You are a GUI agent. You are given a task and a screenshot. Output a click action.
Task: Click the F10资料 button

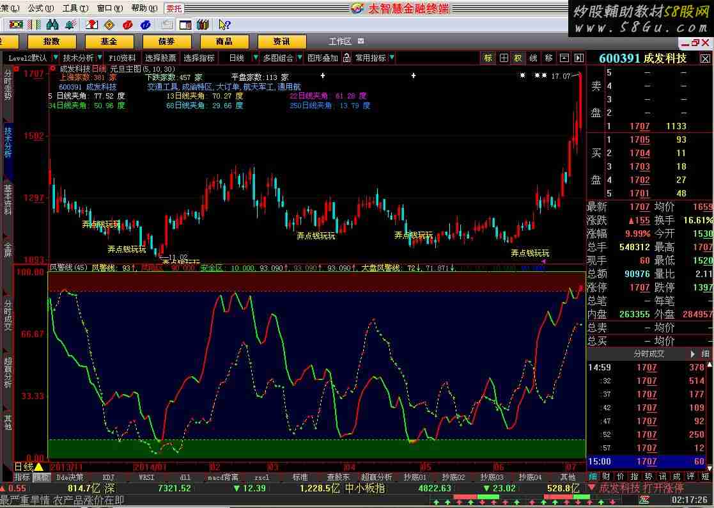[x=122, y=58]
